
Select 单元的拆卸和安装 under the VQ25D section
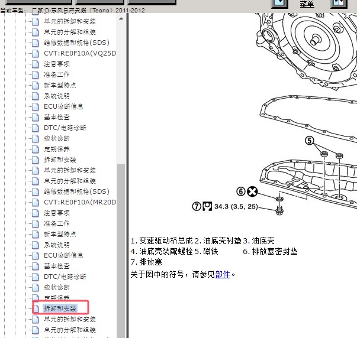coord(70,171)
